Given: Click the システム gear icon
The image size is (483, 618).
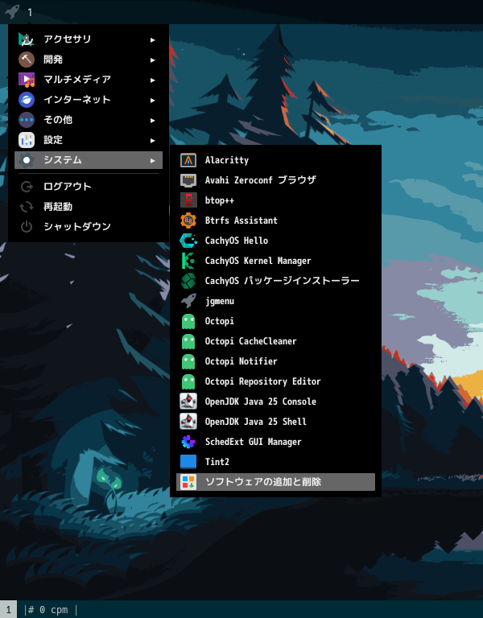Looking at the screenshot, I should tap(27, 160).
